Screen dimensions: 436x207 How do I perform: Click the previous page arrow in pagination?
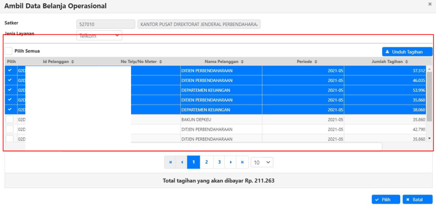pyautogui.click(x=182, y=163)
